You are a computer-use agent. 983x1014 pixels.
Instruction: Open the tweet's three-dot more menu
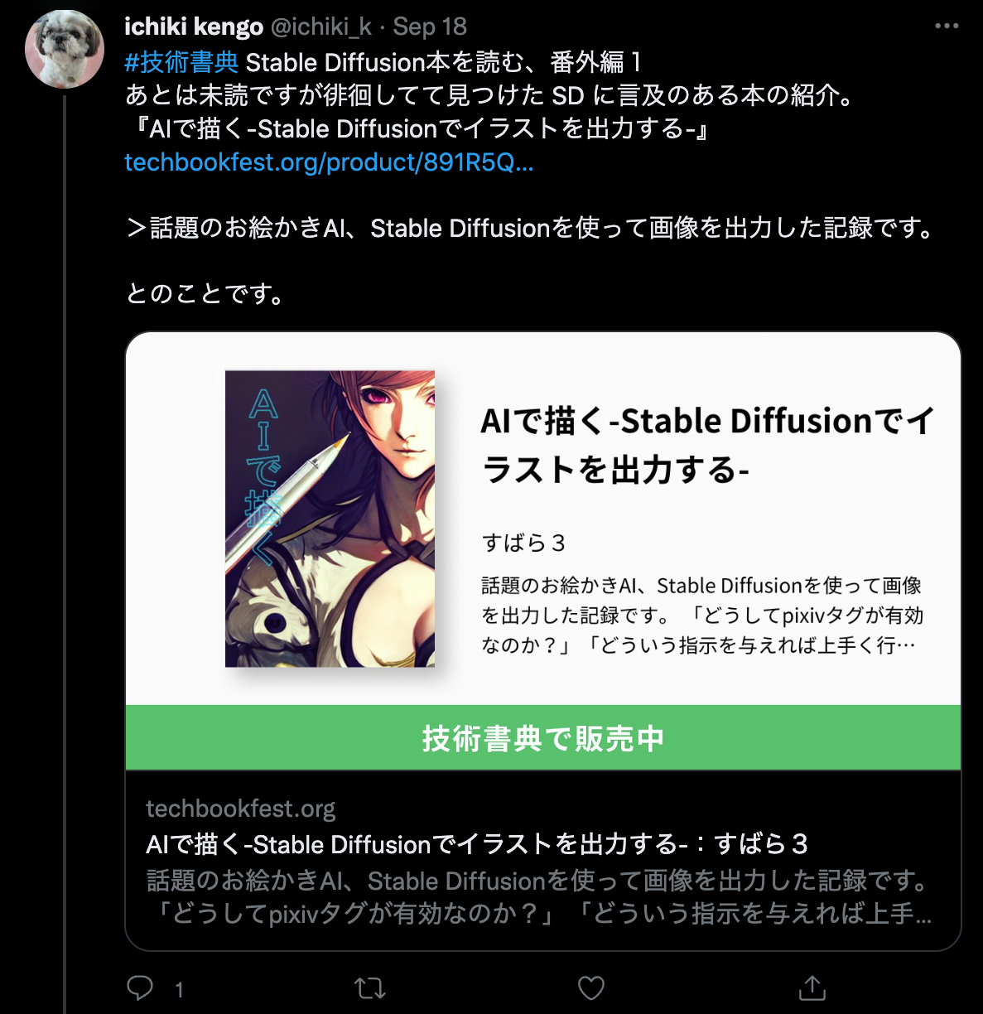tap(946, 27)
